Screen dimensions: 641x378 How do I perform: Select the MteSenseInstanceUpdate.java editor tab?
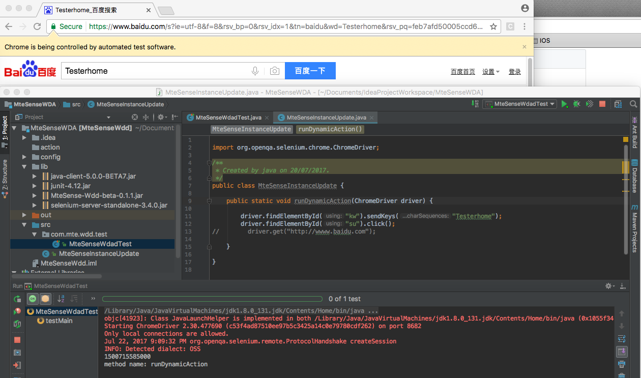tap(326, 118)
